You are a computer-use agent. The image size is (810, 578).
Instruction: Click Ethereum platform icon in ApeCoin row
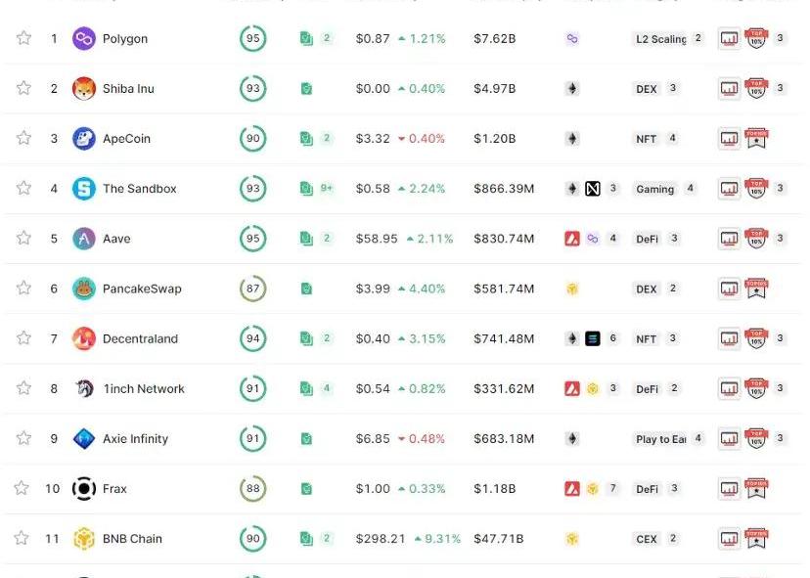click(572, 139)
